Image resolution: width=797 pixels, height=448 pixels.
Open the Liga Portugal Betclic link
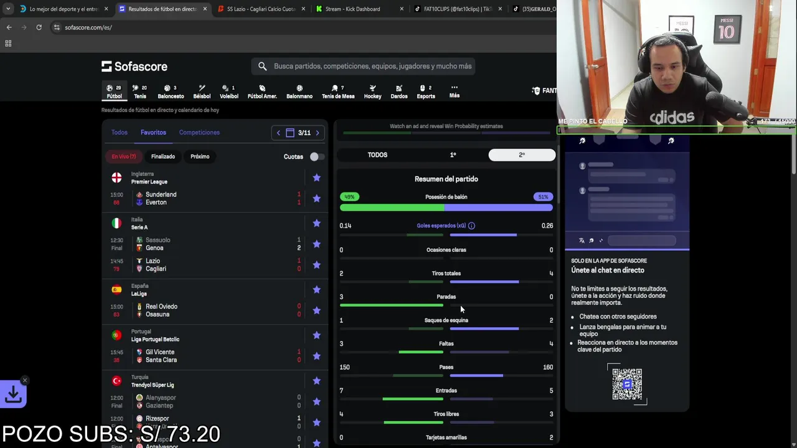click(x=155, y=339)
